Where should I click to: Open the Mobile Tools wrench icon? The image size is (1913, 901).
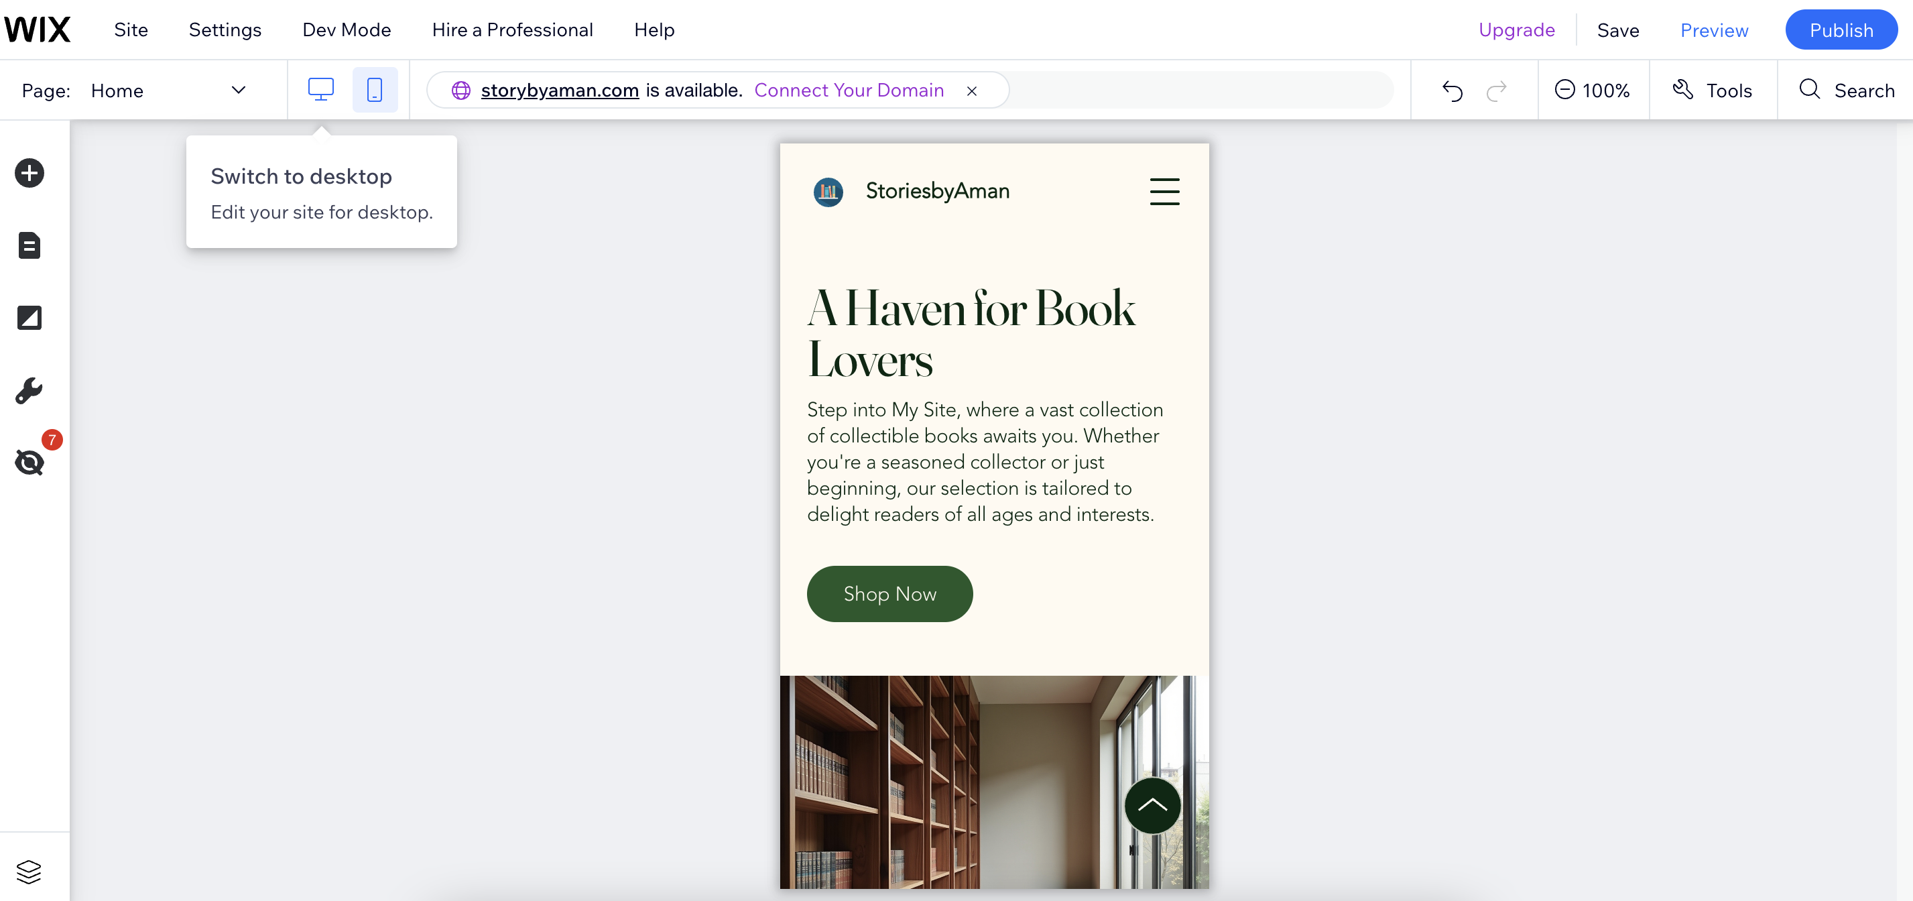(29, 390)
